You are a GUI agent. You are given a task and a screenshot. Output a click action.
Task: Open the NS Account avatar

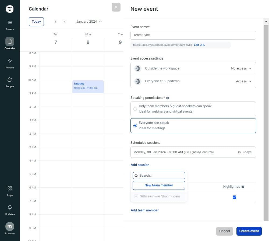(10, 226)
